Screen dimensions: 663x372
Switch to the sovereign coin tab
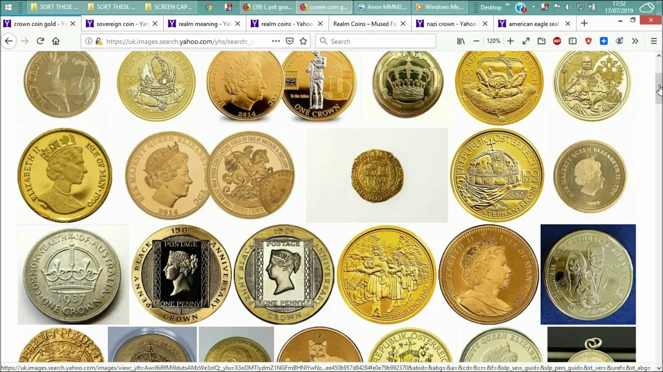(x=122, y=24)
